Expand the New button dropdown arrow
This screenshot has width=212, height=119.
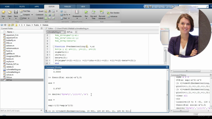pos(3,19)
